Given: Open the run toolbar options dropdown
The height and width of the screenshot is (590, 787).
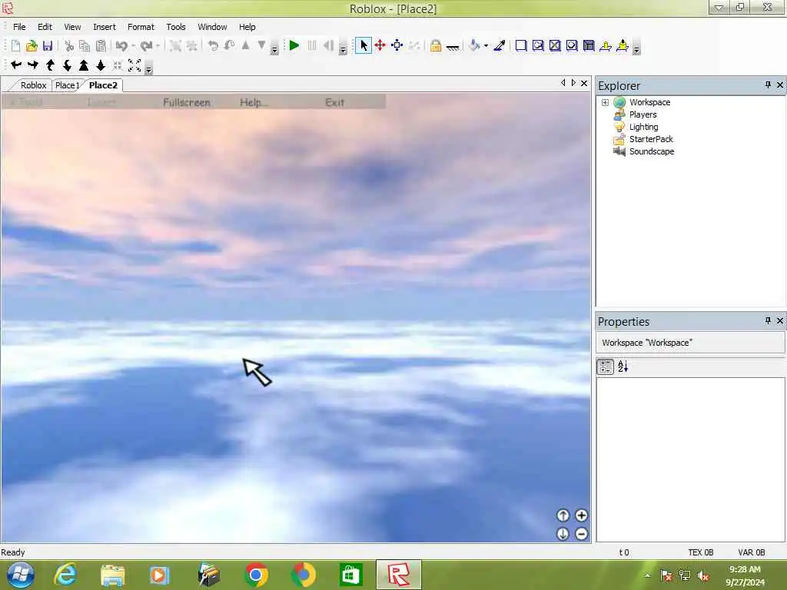Looking at the screenshot, I should [x=343, y=48].
